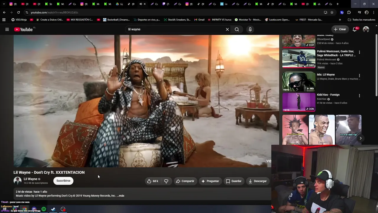Dislike the Don't Cry video
The height and width of the screenshot is (213, 378).
[166, 181]
